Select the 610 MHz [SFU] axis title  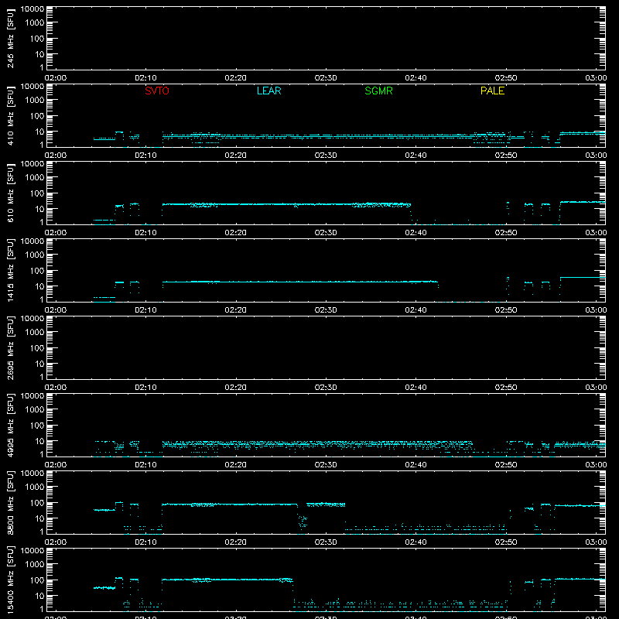coord(10,193)
